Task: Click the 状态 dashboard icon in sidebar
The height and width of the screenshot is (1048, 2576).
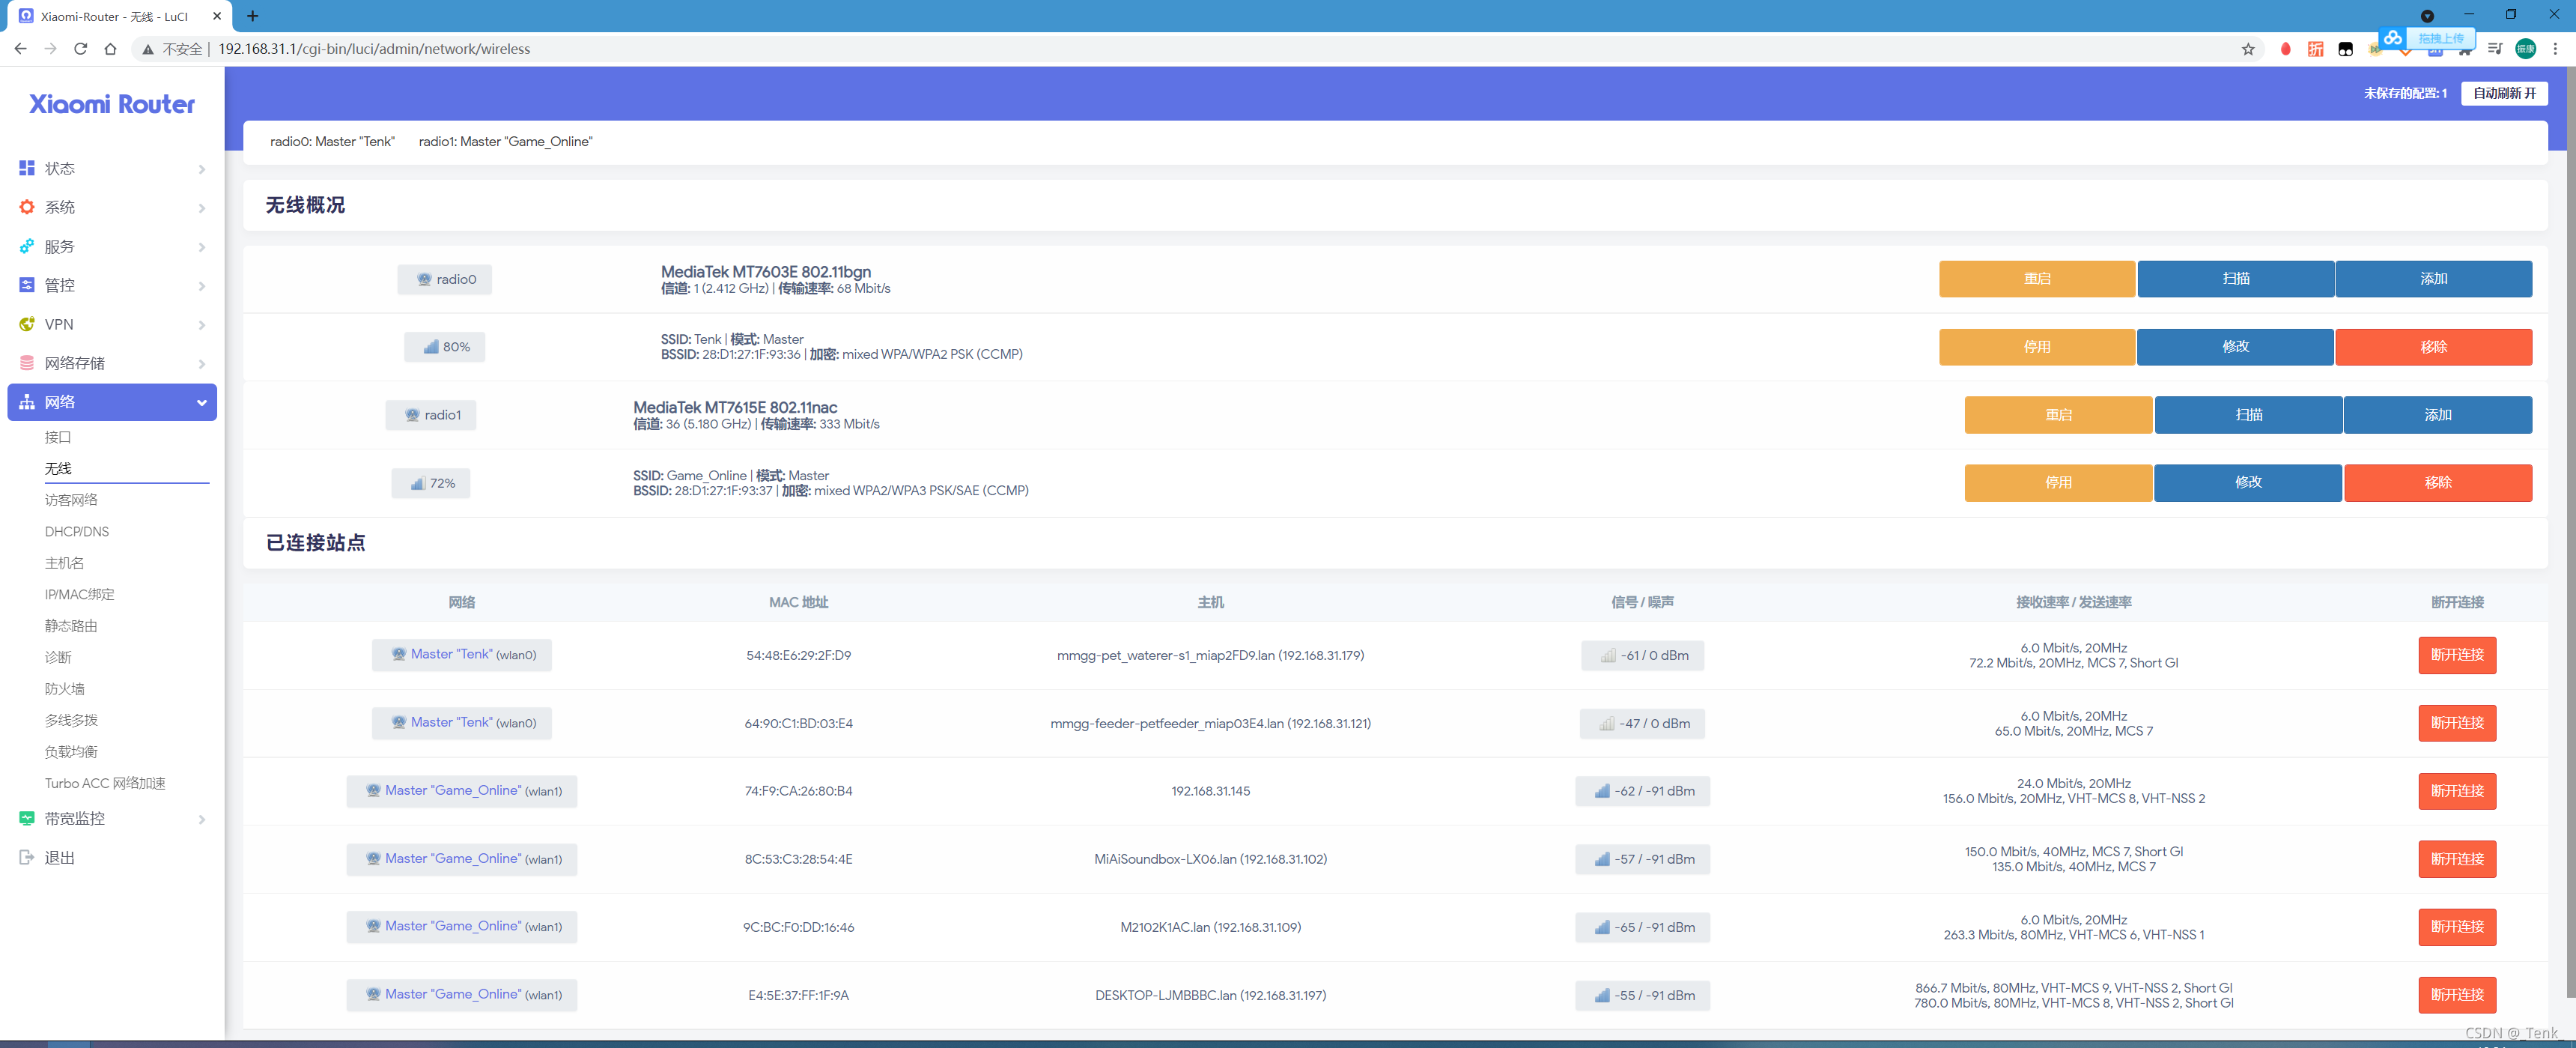Action: point(27,168)
